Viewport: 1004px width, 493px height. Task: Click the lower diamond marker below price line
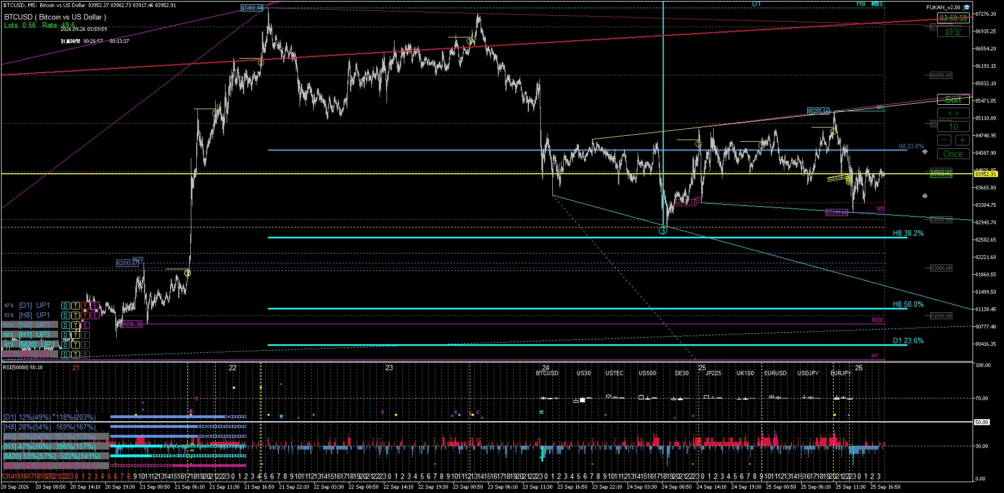coord(925,195)
